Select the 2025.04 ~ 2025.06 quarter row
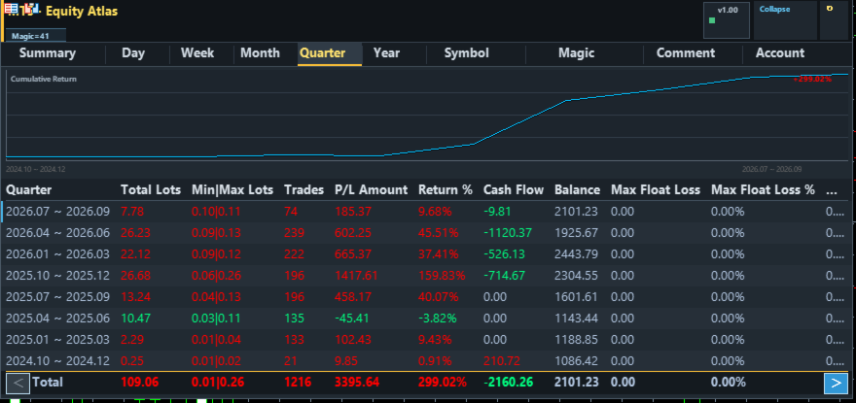856x403 pixels. tap(426, 319)
